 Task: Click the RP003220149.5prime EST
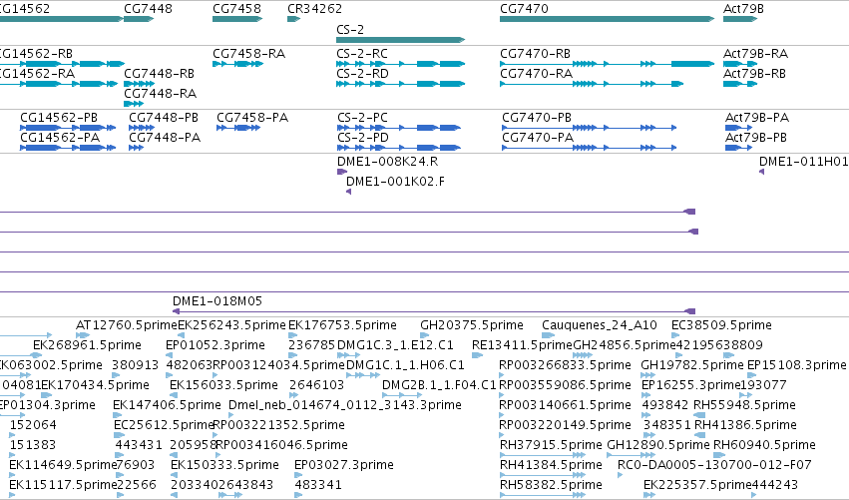(502, 435)
